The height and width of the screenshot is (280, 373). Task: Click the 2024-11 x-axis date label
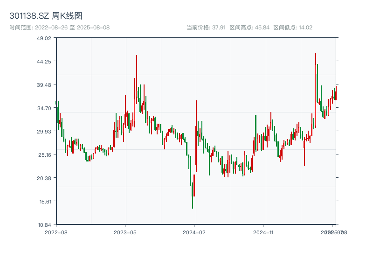[263, 232]
